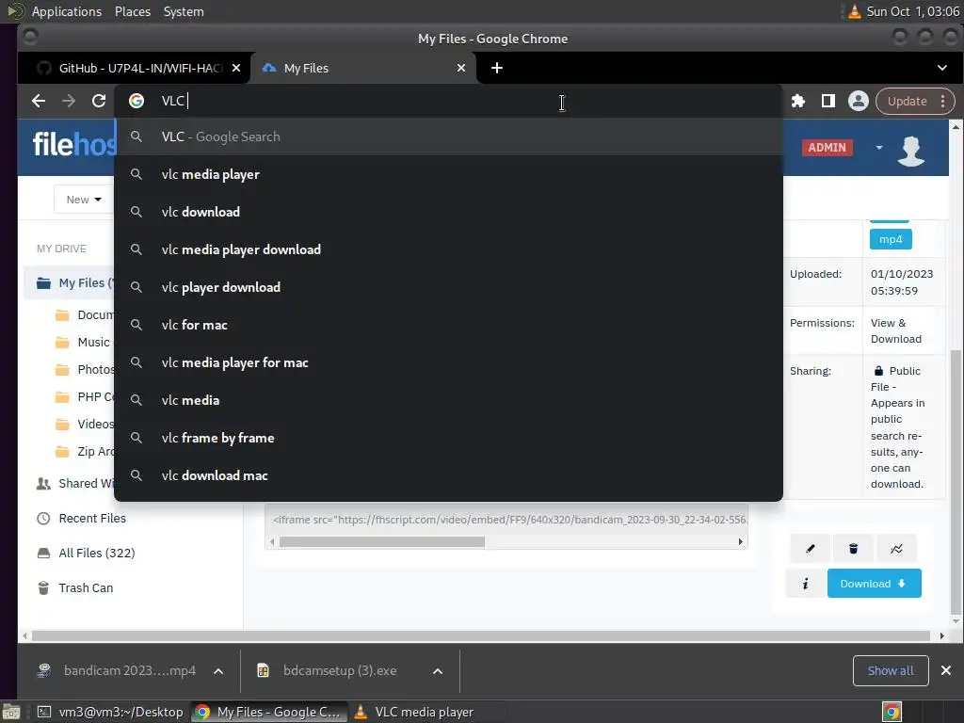964x723 pixels.
Task: Click the user avatar in the header
Action: point(911,150)
